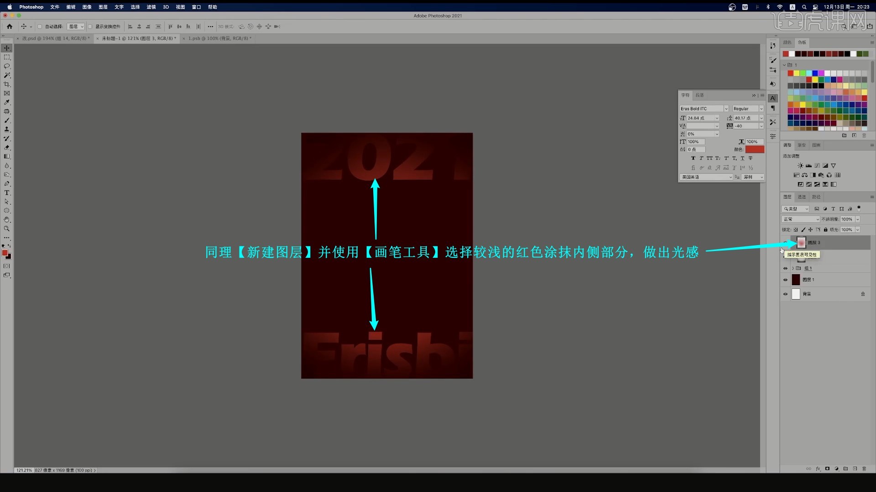Click the lock all icon in Layers panel
Viewport: 876px width, 492px height.
coord(825,230)
